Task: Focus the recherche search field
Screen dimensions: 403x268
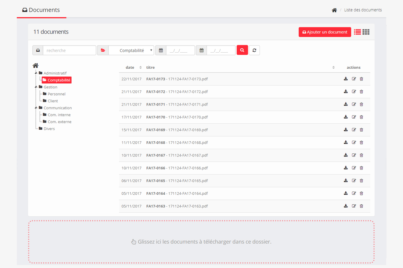Action: coord(69,50)
